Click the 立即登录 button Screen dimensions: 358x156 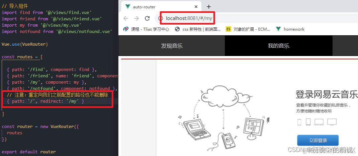point(318,140)
